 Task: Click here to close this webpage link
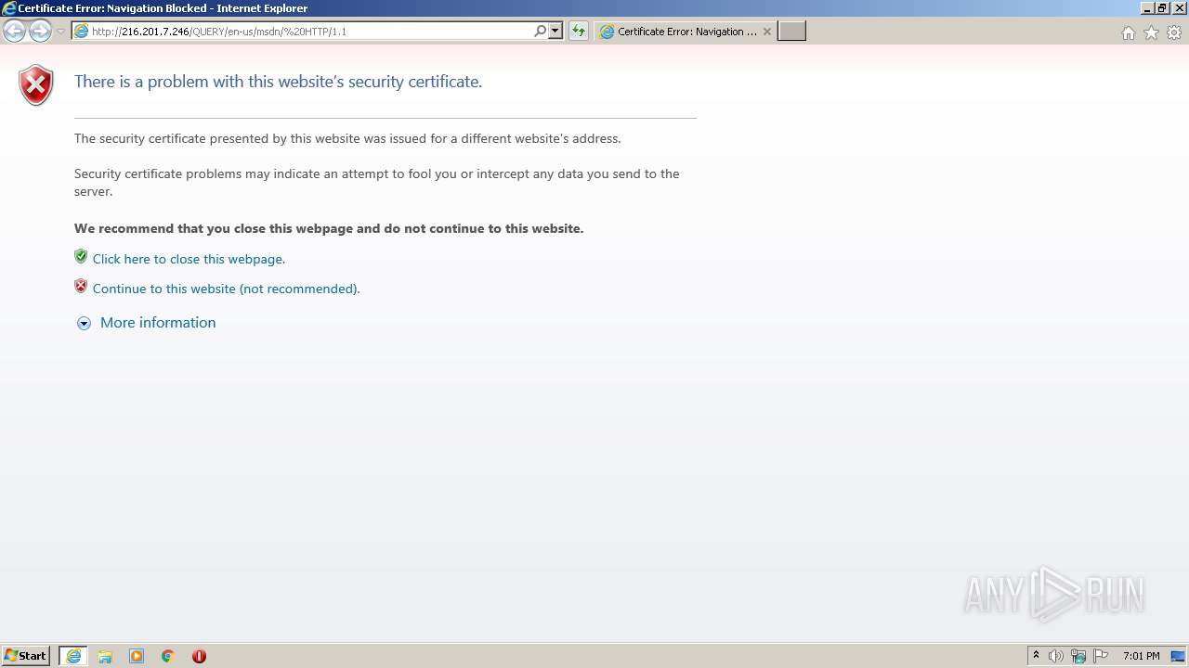(x=189, y=259)
